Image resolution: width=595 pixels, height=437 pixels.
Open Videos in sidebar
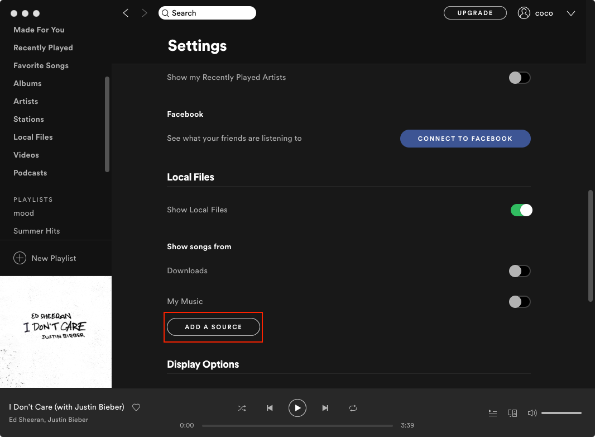[x=26, y=155]
